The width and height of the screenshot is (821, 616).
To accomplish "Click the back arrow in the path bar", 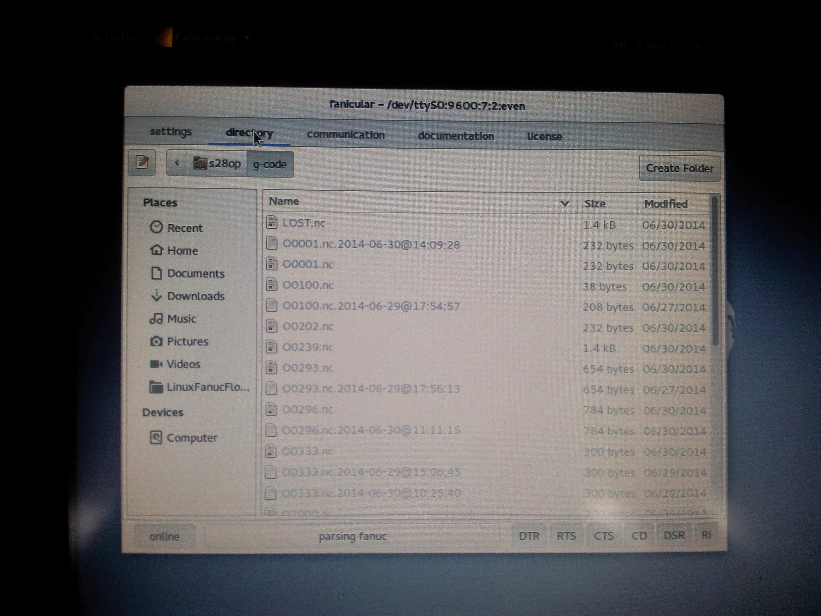I will (177, 163).
